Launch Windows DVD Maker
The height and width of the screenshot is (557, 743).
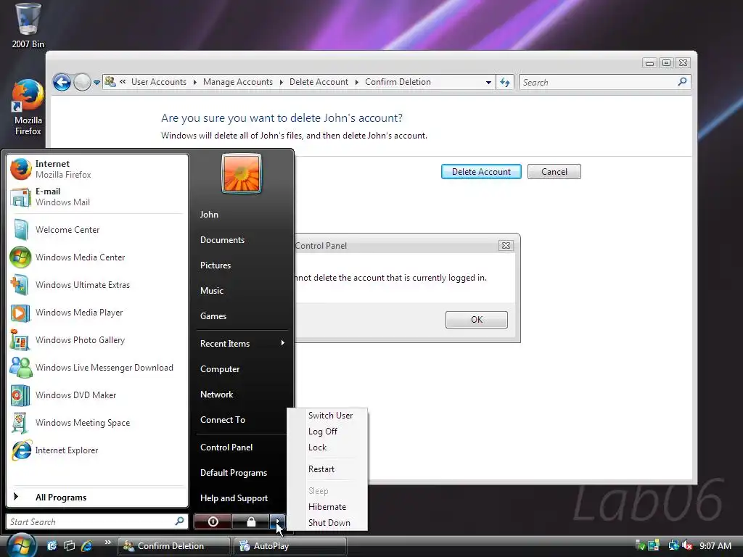(x=97, y=395)
